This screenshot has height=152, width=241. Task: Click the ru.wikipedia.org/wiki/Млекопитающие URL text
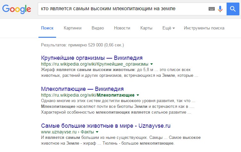coord(88,95)
